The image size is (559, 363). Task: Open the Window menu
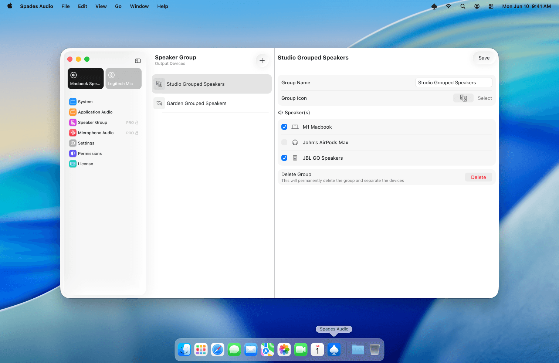[x=139, y=6]
